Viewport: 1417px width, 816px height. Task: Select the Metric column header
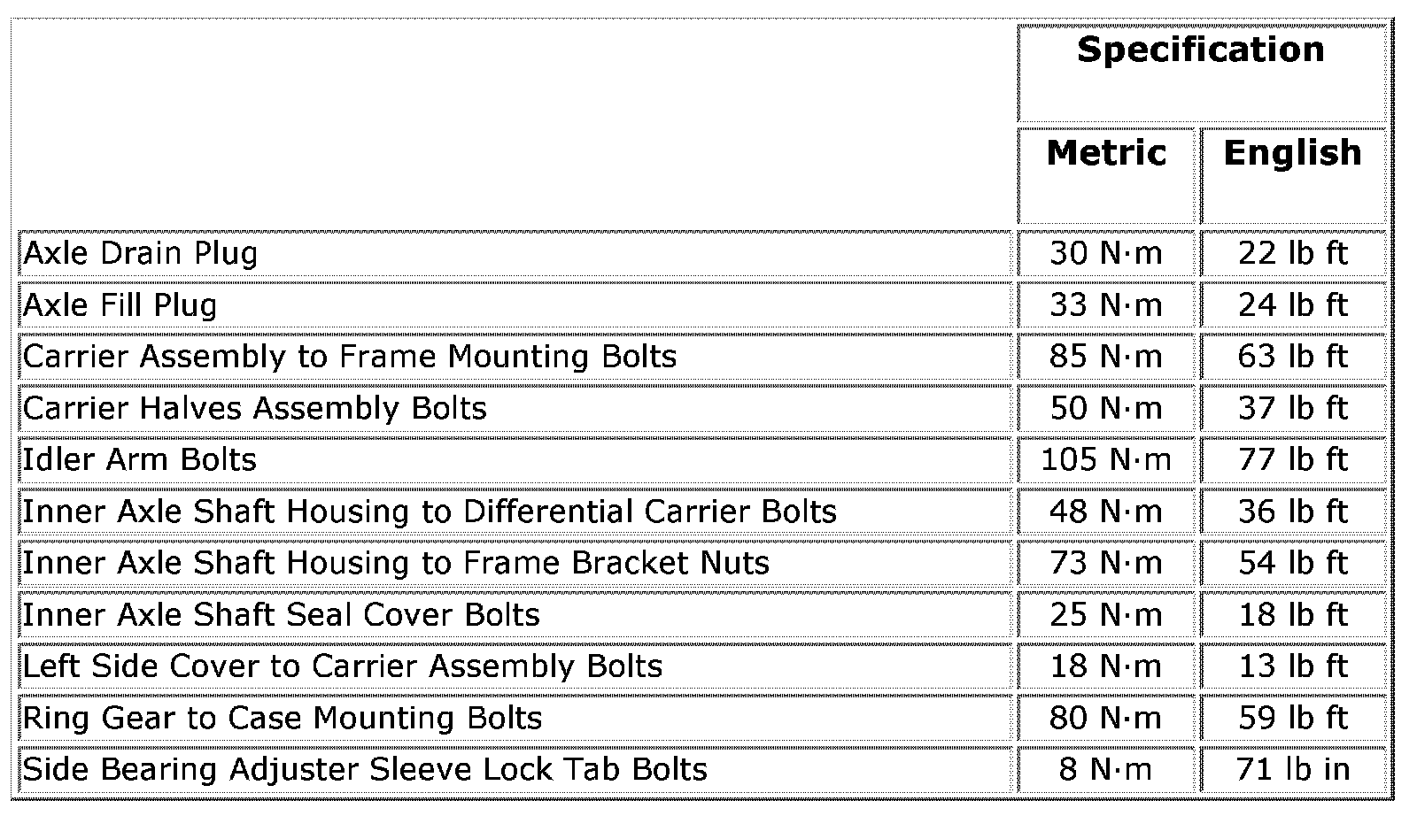(1106, 153)
